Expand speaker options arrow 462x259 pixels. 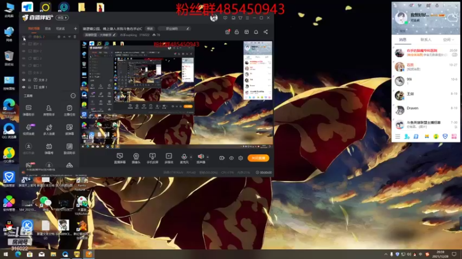[x=208, y=157]
